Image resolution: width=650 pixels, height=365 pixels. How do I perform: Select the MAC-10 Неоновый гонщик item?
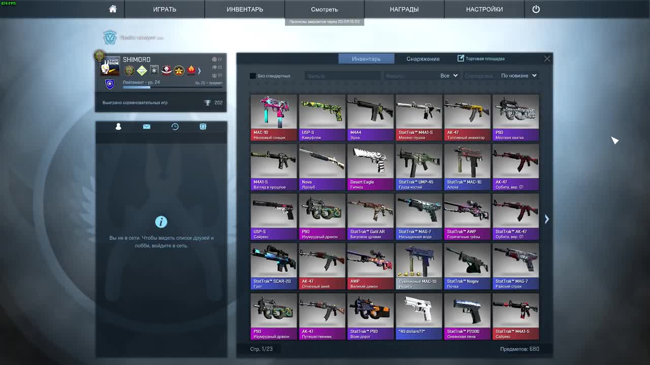tap(274, 118)
